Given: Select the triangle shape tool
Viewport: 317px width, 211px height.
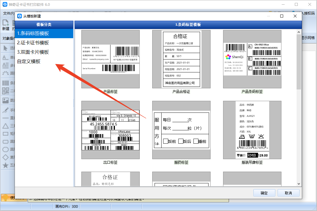Looking at the screenshot, I should (6, 126).
